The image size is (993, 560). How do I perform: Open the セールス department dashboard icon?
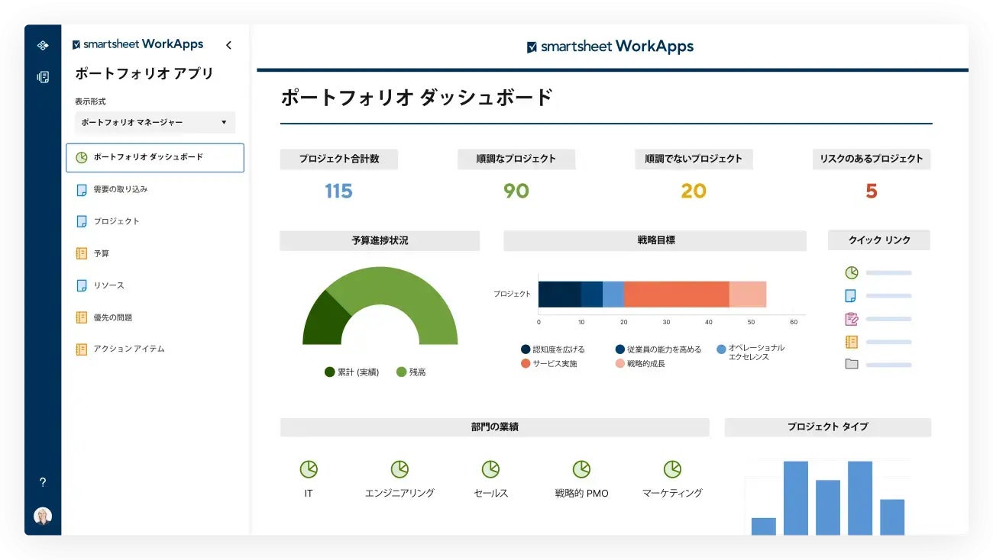coord(490,469)
